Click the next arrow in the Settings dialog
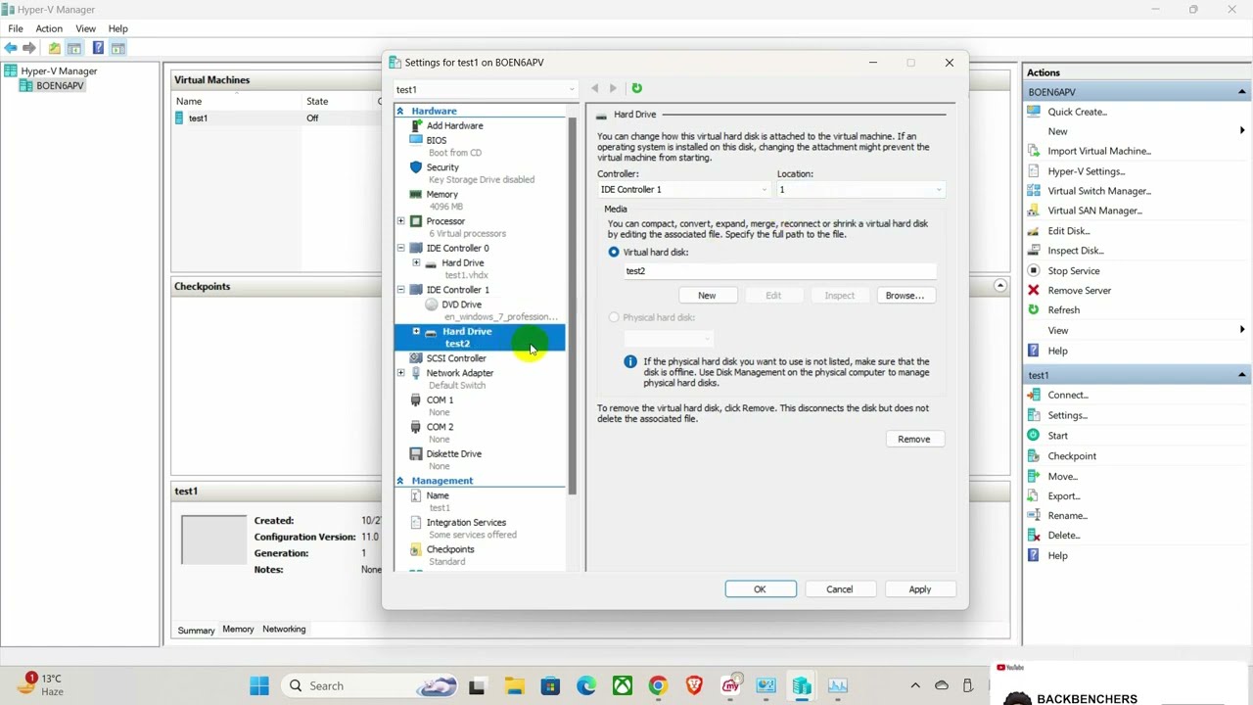Image resolution: width=1253 pixels, height=705 pixels. point(613,88)
